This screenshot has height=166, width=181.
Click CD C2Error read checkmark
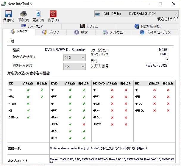click(28, 118)
